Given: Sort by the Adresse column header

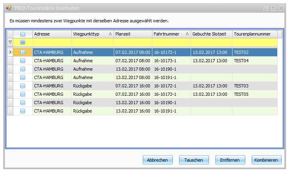Looking at the screenshot, I should pyautogui.click(x=52, y=34).
